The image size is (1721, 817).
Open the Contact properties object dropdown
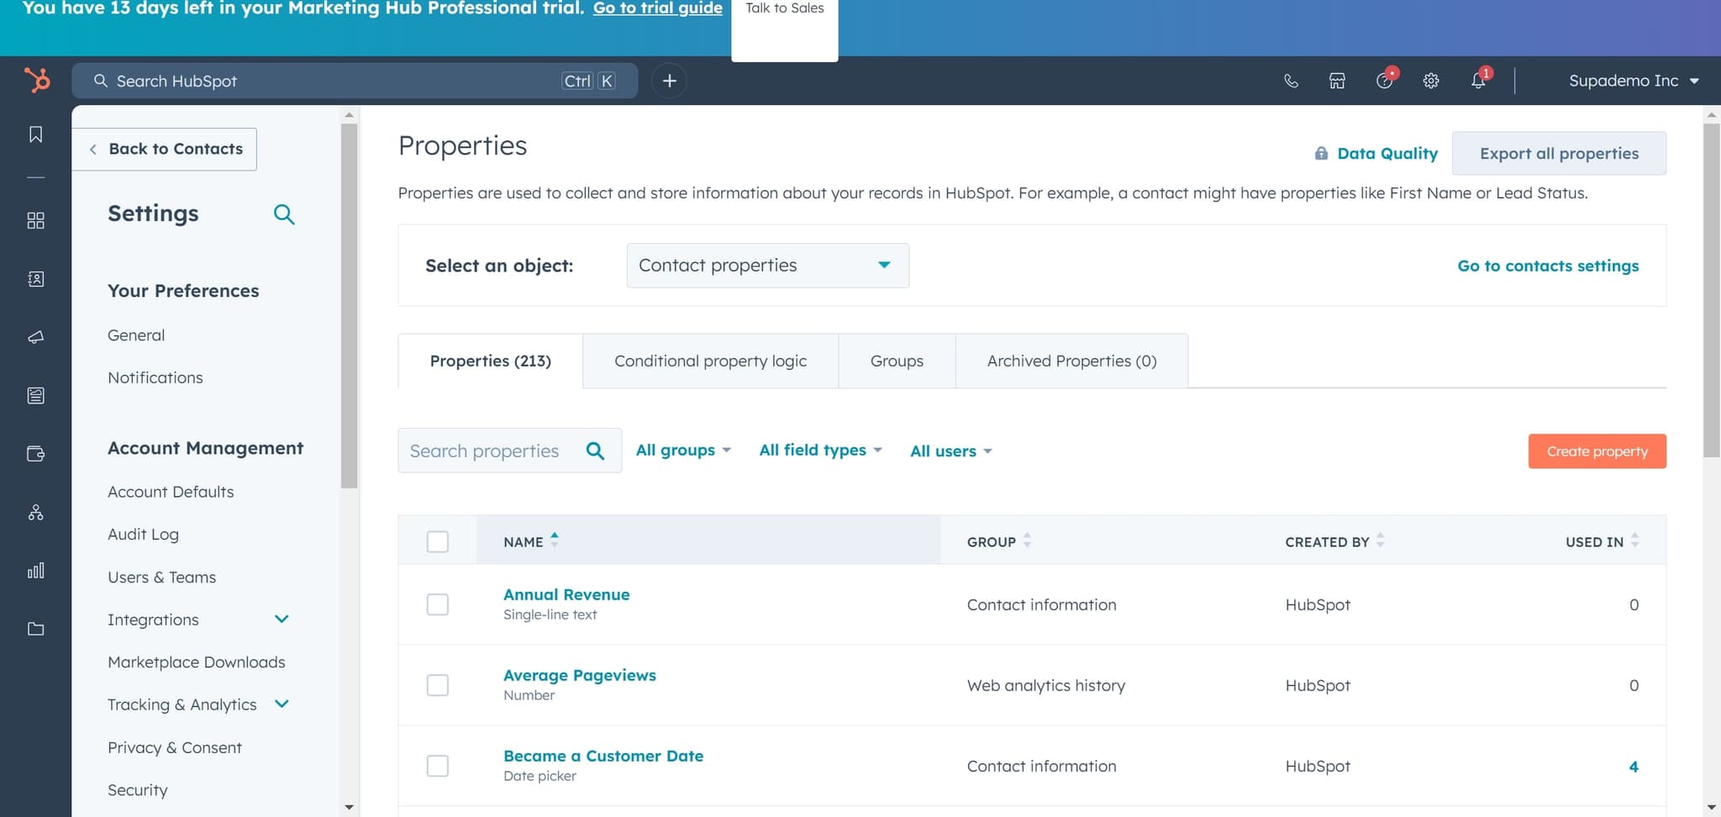click(766, 265)
